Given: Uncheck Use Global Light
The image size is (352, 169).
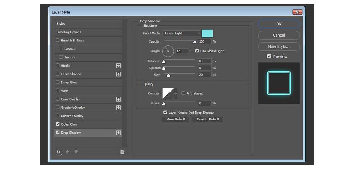Looking at the screenshot, I should pyautogui.click(x=197, y=51).
